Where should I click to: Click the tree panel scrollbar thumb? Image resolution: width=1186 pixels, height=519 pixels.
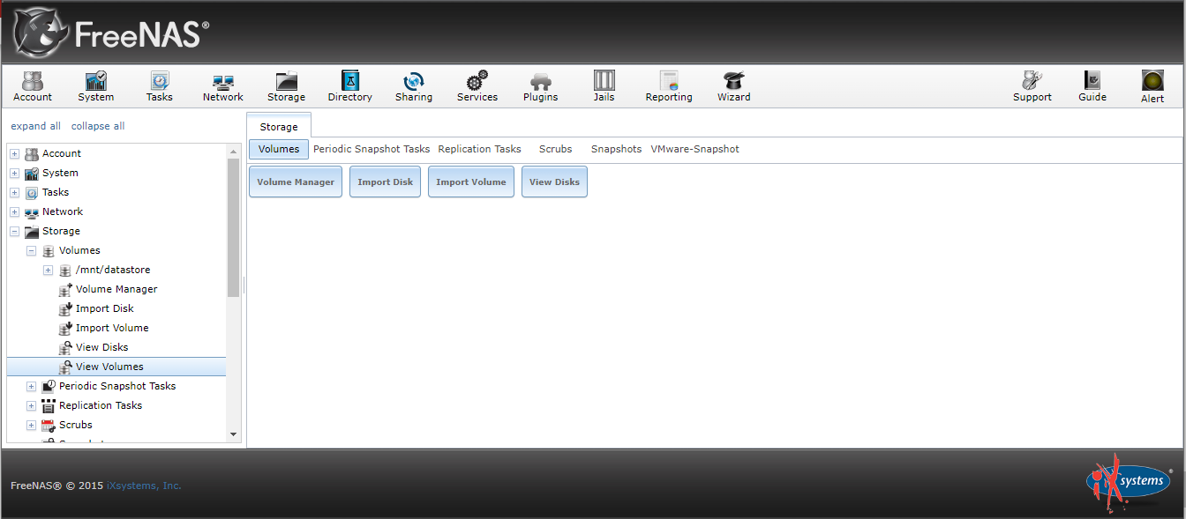pyautogui.click(x=233, y=227)
